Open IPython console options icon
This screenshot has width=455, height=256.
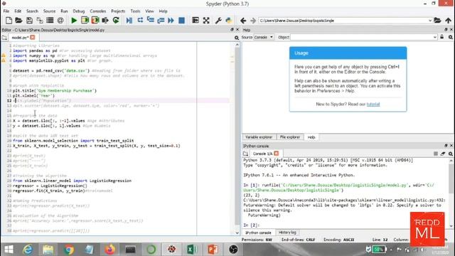450,154
